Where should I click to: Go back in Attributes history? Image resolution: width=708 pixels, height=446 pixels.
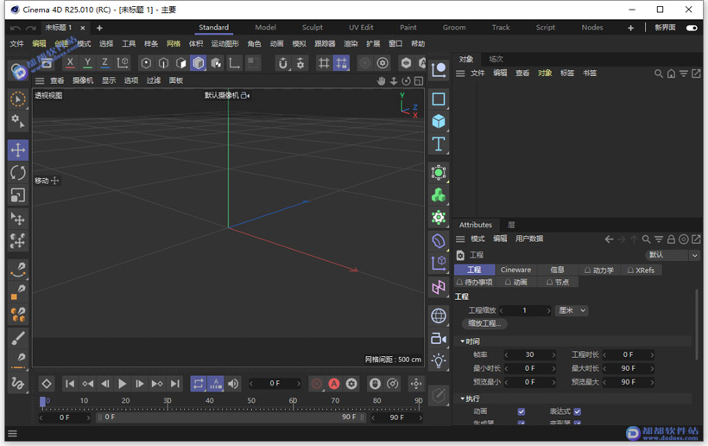tap(609, 239)
